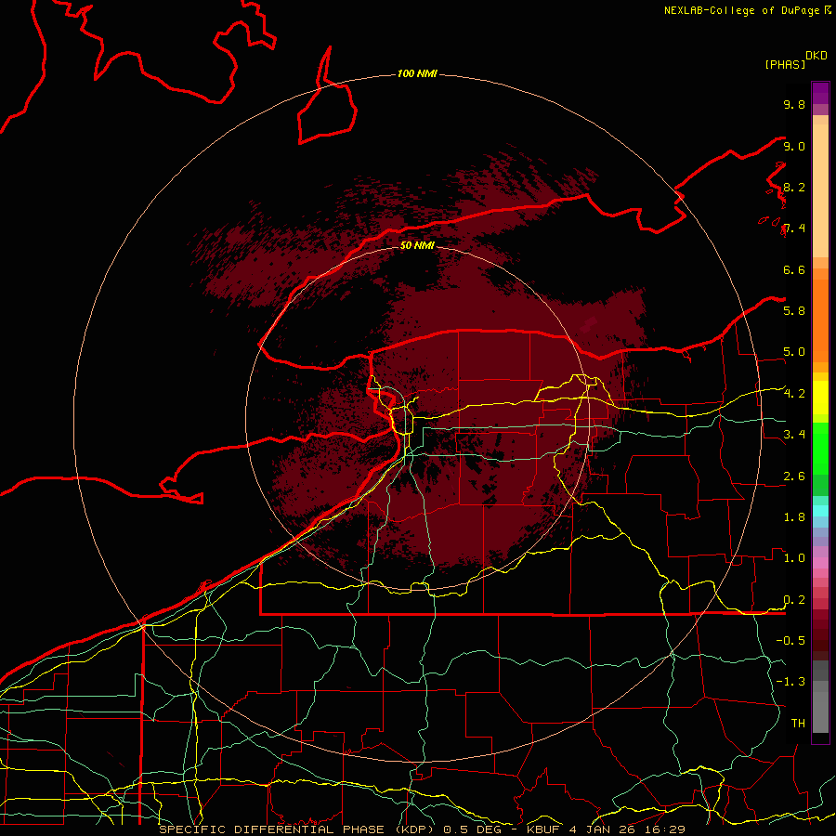
Task: Click the NEXLAB-College of DuPage credit text
Action: 741,10
